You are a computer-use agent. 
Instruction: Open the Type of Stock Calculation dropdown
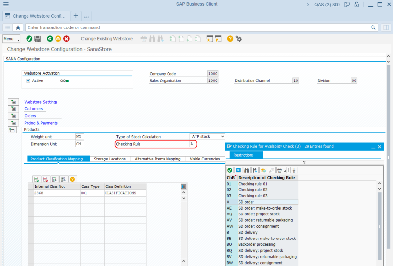click(x=222, y=137)
